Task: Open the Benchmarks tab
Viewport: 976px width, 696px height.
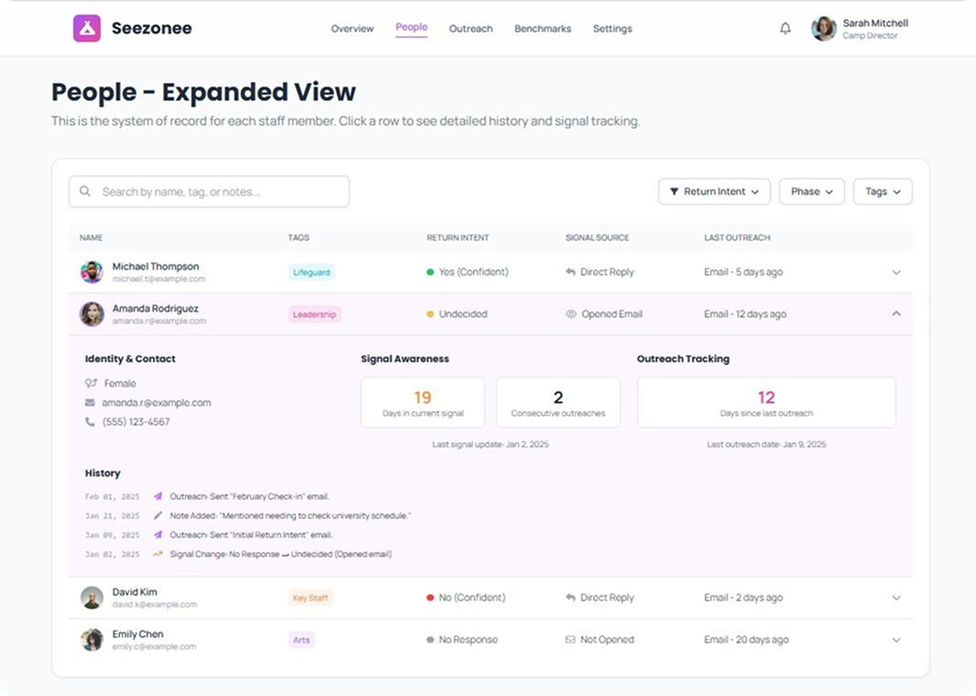Action: [x=542, y=28]
